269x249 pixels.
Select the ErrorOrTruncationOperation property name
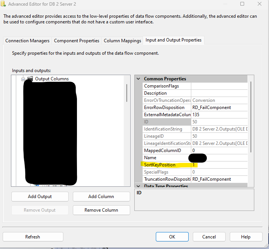pyautogui.click(x=167, y=100)
